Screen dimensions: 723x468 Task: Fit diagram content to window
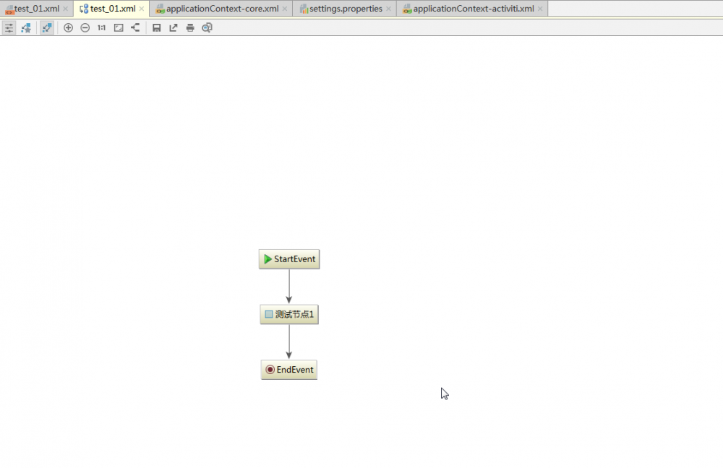119,28
